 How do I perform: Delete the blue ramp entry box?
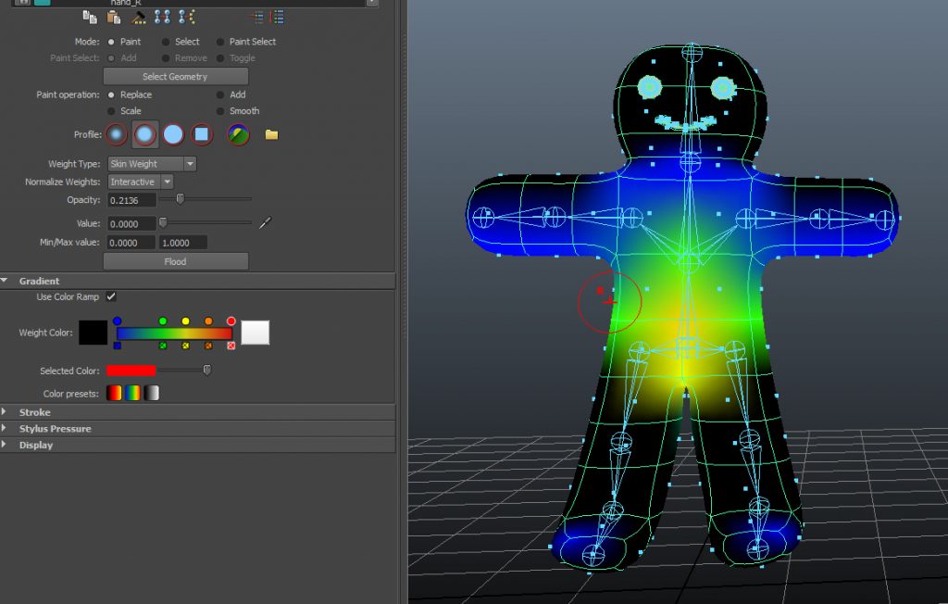click(x=118, y=346)
